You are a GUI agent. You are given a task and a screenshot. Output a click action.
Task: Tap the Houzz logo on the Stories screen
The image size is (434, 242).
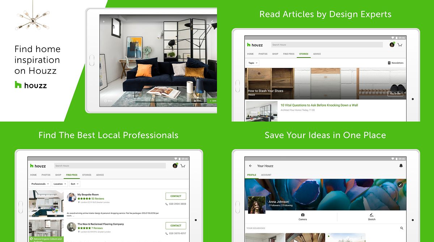tap(255, 45)
